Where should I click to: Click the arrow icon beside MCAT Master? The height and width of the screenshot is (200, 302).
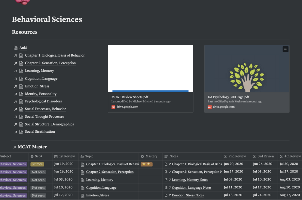[x=14, y=147]
